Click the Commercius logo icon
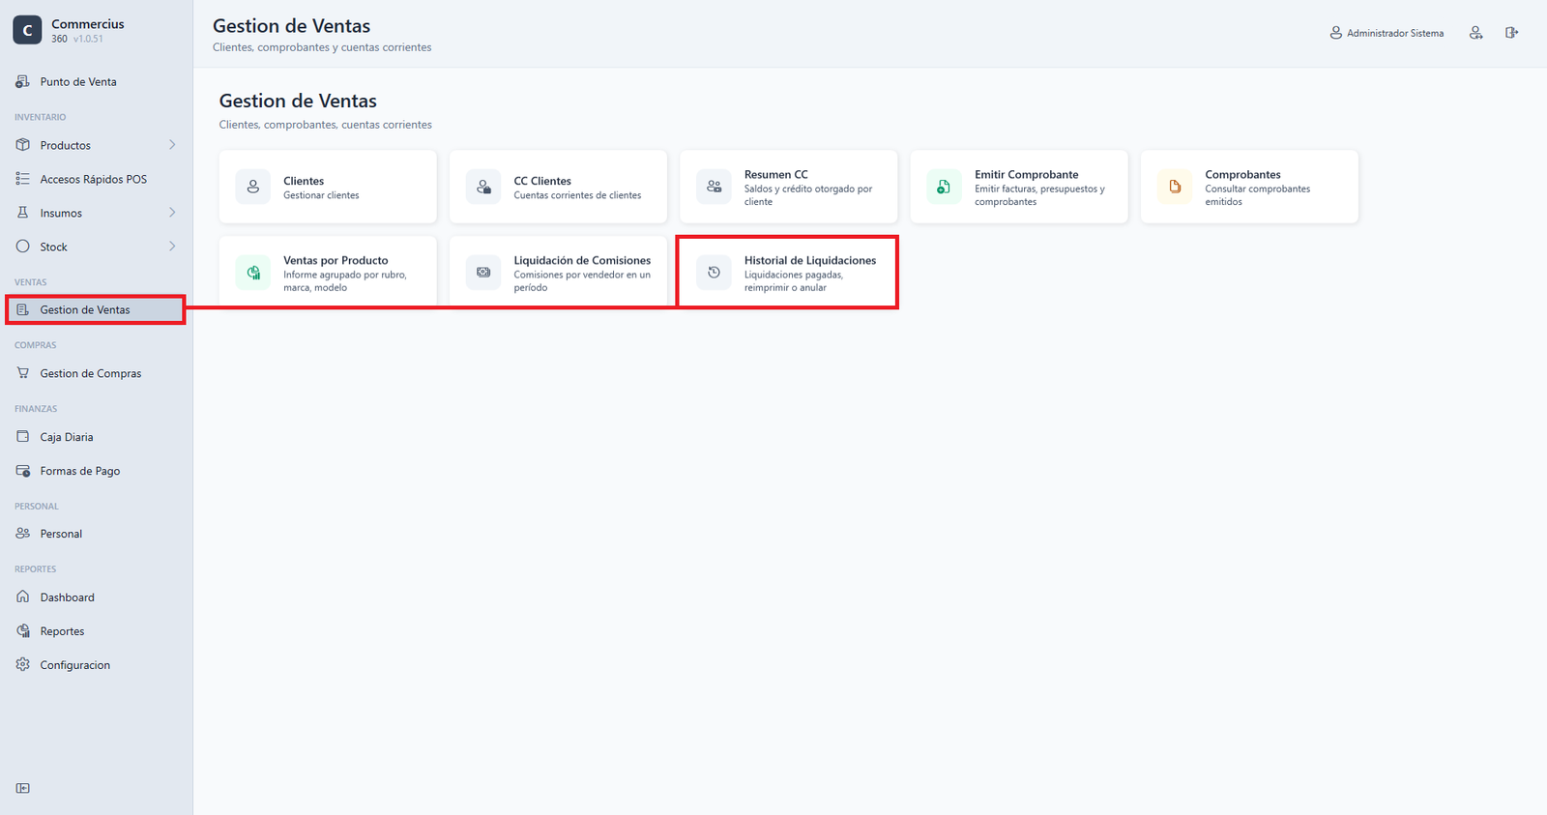Screen dimensions: 1547x815 pyautogui.click(x=27, y=30)
